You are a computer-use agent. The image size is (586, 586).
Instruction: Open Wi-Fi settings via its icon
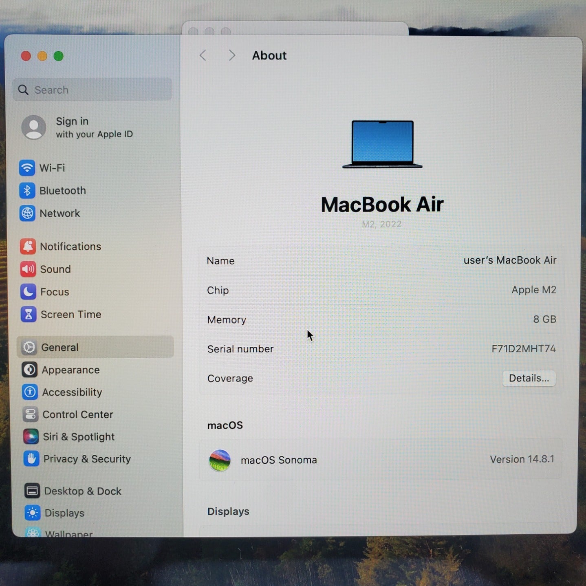tap(27, 168)
